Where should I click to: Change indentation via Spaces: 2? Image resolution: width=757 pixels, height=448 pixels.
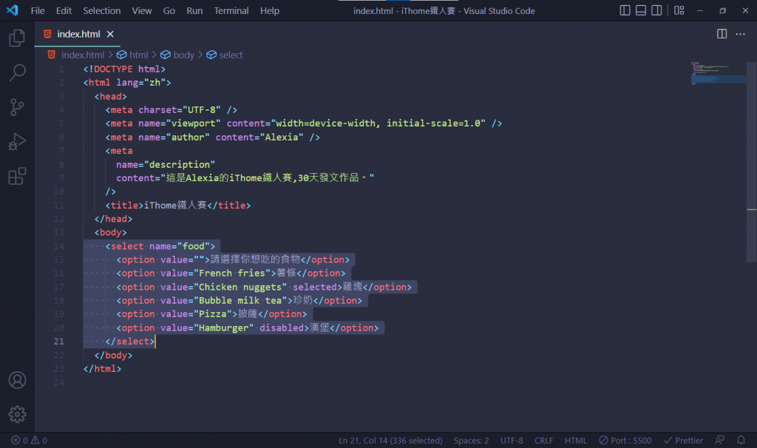[x=471, y=441]
